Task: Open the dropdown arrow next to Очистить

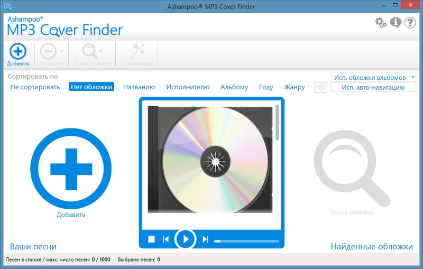Action: point(62,52)
